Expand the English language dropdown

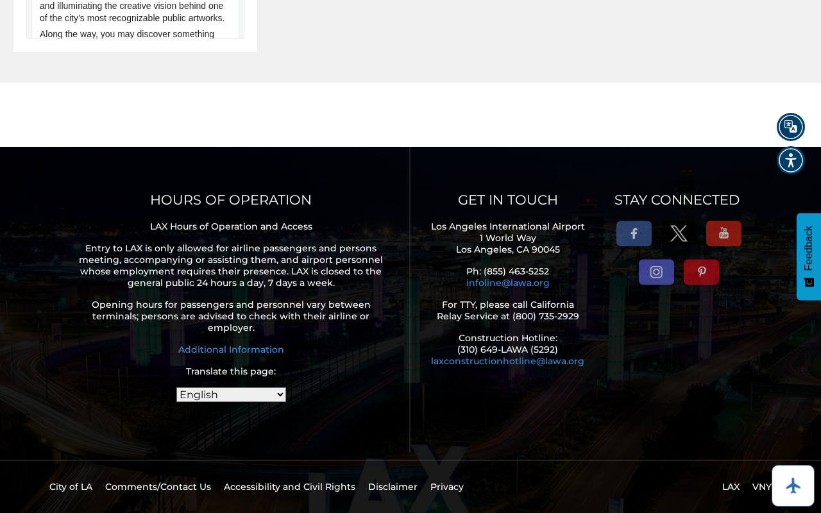[231, 394]
